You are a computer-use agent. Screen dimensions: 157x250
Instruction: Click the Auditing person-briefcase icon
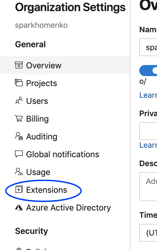tap(19, 136)
